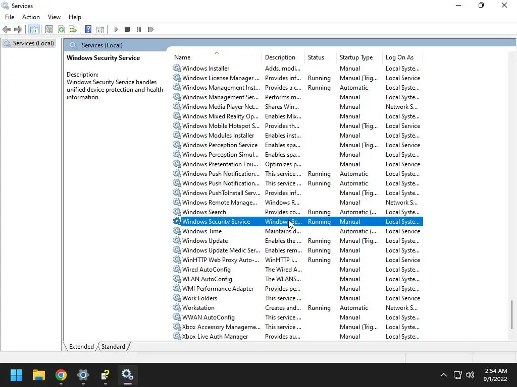The image size is (517, 387).
Task: Select the WWAN AutoConfig service
Action: tap(298, 317)
